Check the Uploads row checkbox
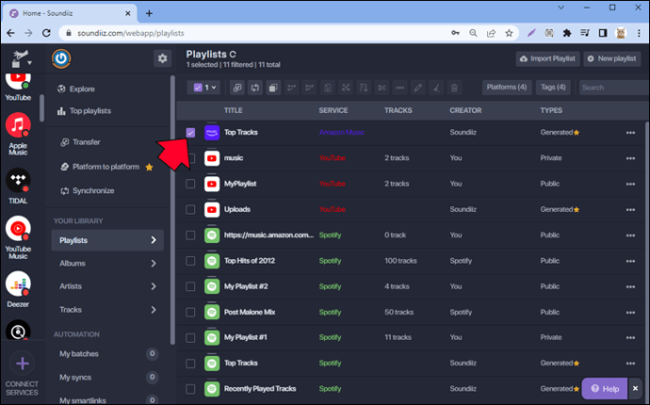650x405 pixels. pyautogui.click(x=190, y=209)
